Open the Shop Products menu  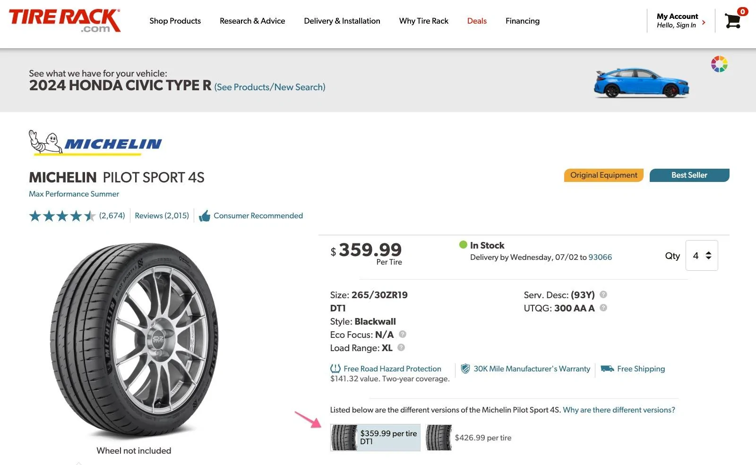tap(175, 21)
